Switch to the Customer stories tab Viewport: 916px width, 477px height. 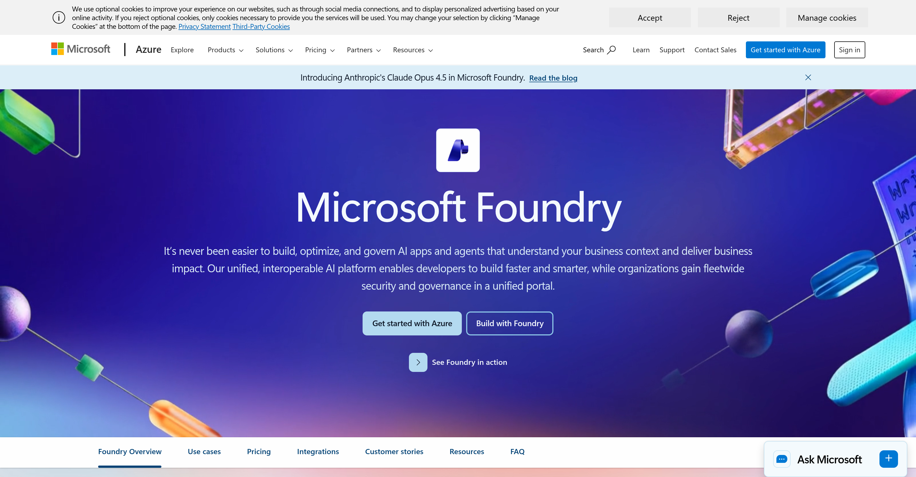click(x=394, y=451)
